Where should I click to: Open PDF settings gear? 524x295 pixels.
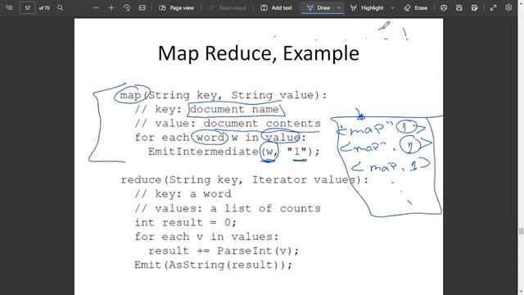(x=508, y=7)
